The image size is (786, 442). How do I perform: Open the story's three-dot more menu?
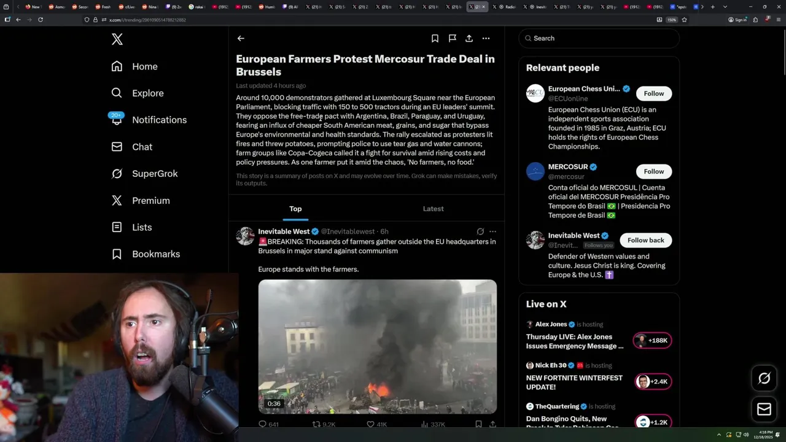(x=486, y=38)
